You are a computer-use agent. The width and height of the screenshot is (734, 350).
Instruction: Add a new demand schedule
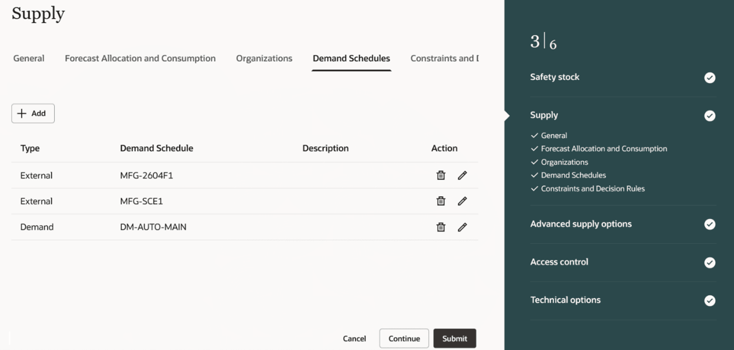click(x=33, y=113)
